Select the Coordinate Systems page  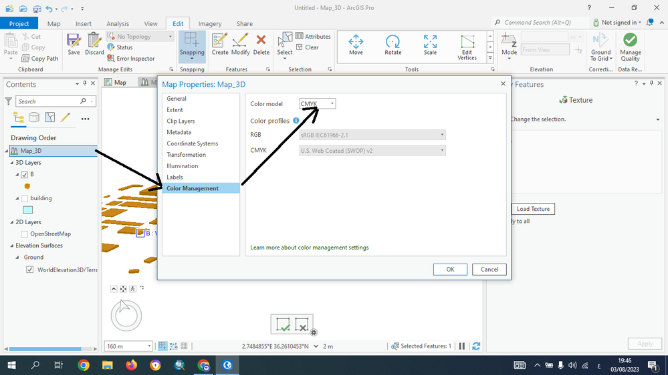(192, 143)
